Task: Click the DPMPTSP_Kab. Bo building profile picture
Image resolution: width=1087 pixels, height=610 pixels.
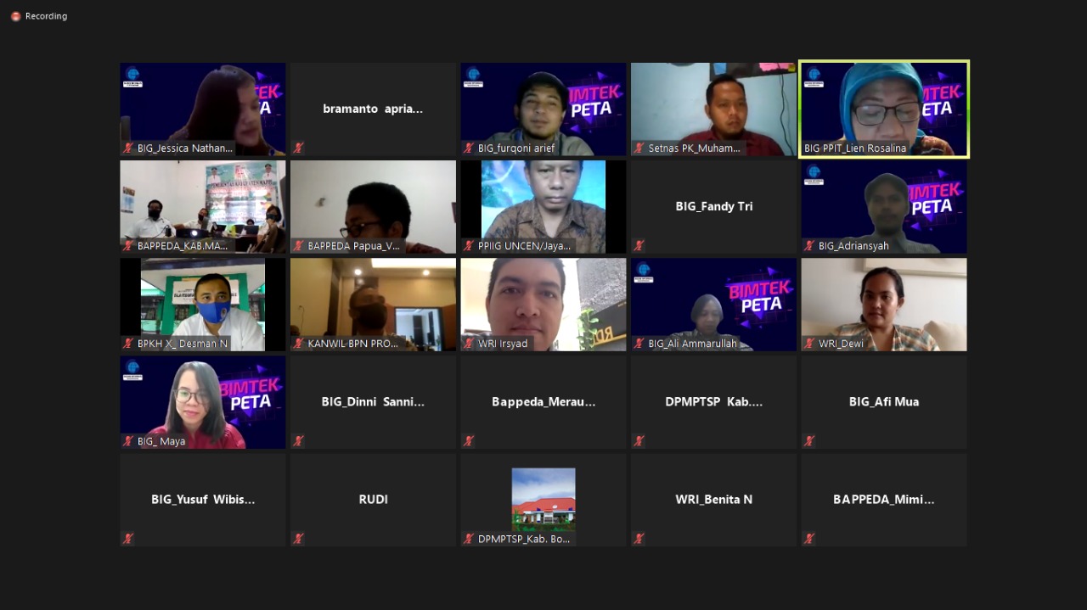Action: tap(543, 499)
